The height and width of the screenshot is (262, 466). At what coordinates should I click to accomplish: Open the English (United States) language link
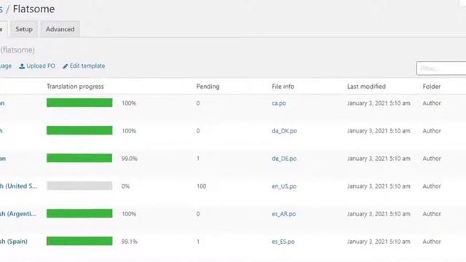(x=19, y=186)
